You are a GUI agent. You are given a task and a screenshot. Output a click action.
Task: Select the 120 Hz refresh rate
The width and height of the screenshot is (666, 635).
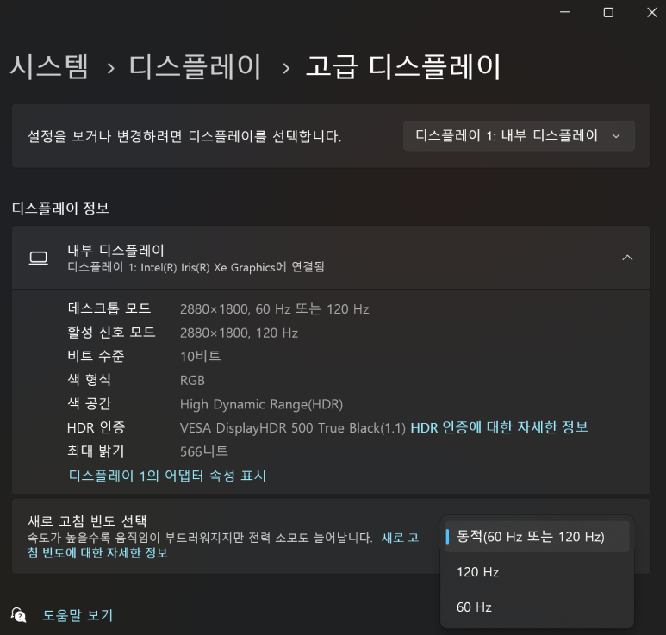[537, 572]
